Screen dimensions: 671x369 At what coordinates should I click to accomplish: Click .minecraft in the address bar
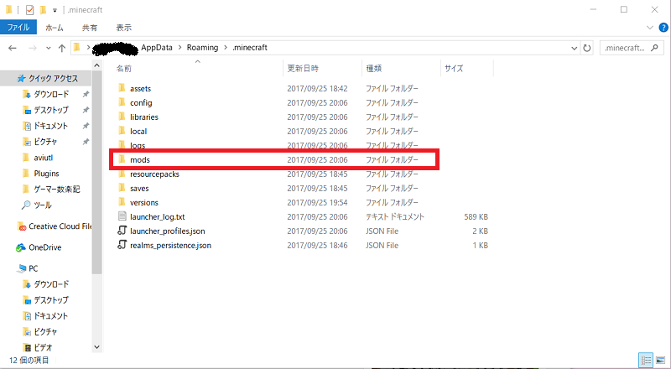coord(250,48)
